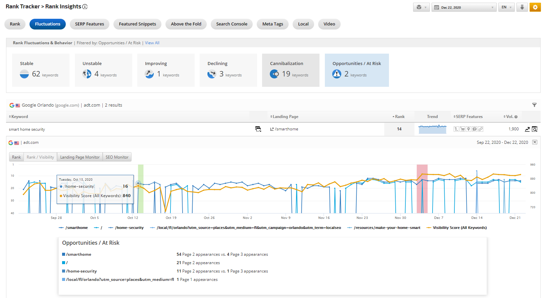This screenshot has width=545, height=298.
Task: Click the filter funnel icon
Action: [534, 105]
